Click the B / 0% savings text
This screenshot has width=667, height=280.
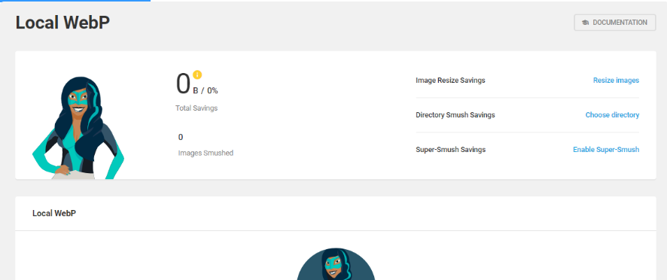(x=206, y=90)
